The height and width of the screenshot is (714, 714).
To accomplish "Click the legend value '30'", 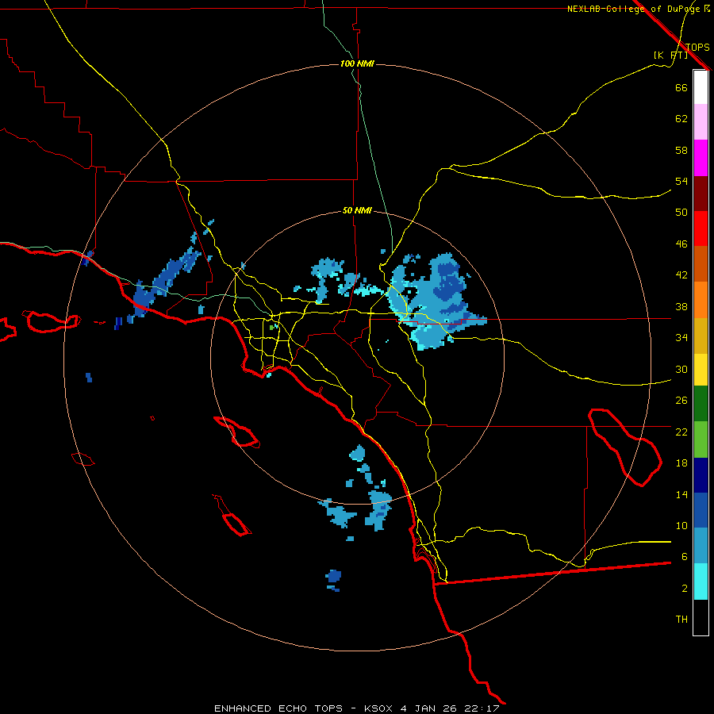I will click(681, 369).
